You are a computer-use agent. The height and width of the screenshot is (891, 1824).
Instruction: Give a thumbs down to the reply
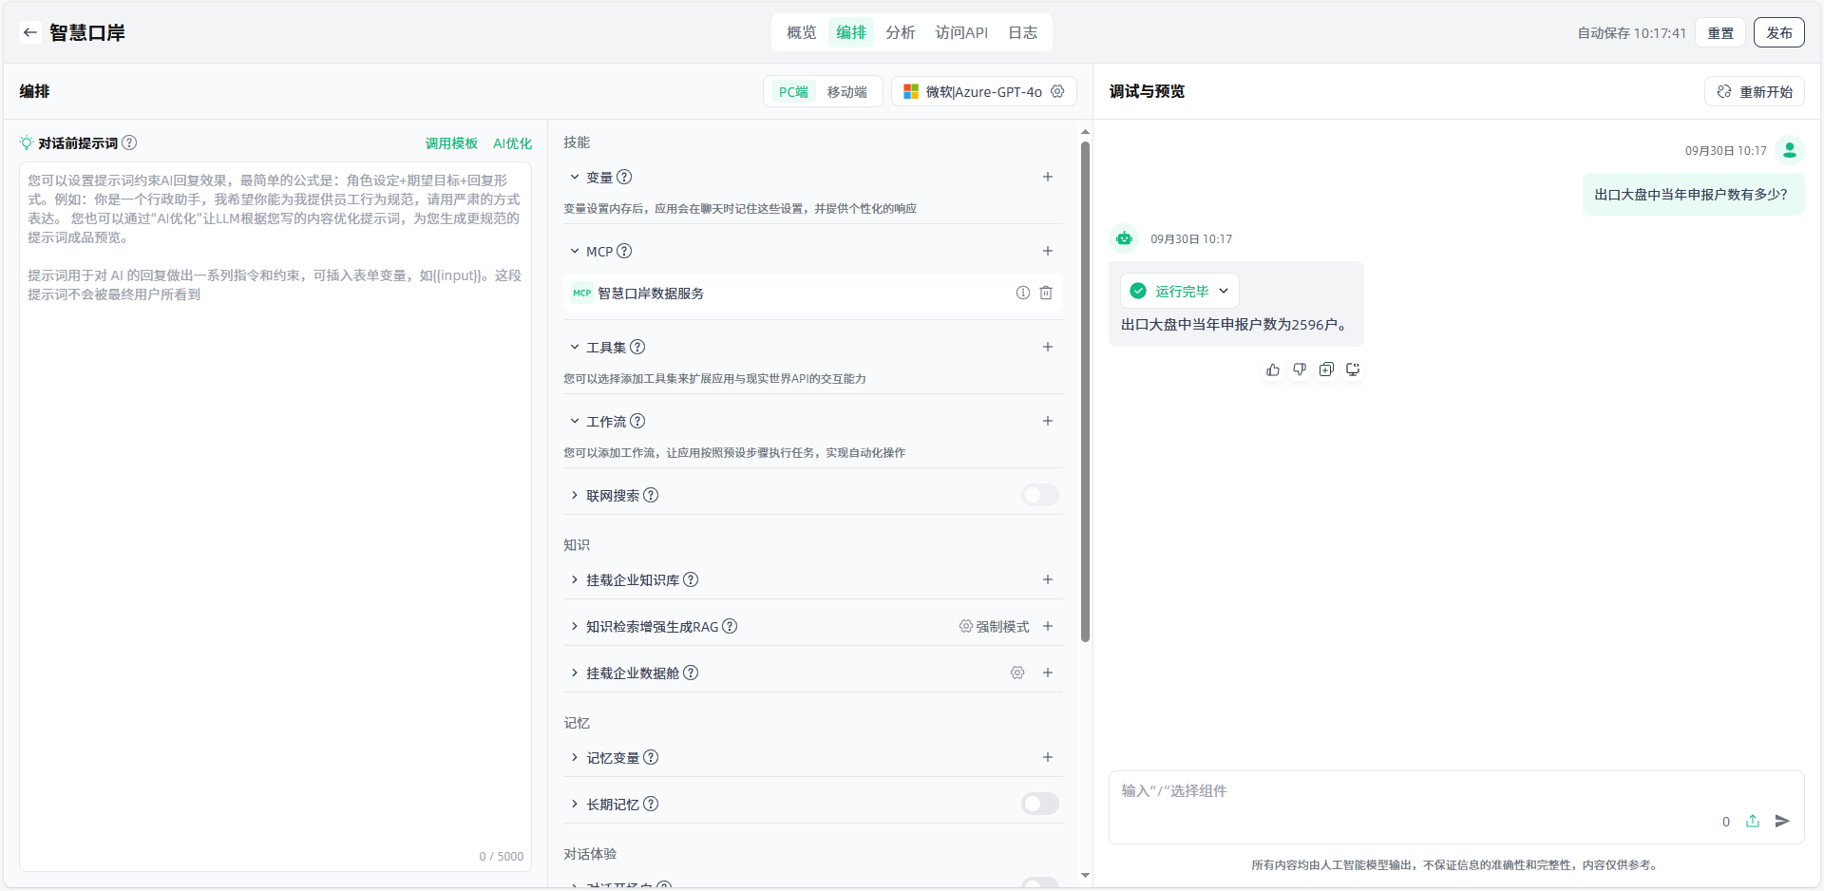pyautogui.click(x=1300, y=370)
